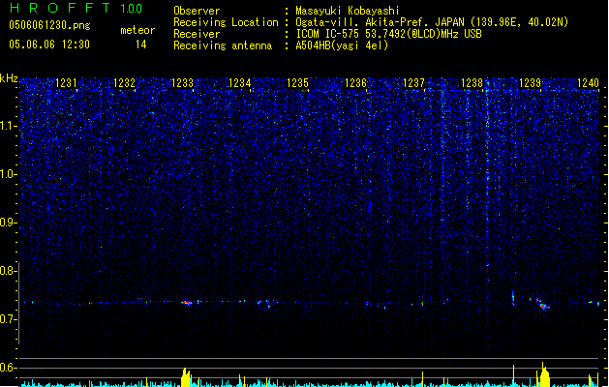Click the 1.1 kHz axis label
The width and height of the screenshot is (609, 387).
tap(9, 126)
